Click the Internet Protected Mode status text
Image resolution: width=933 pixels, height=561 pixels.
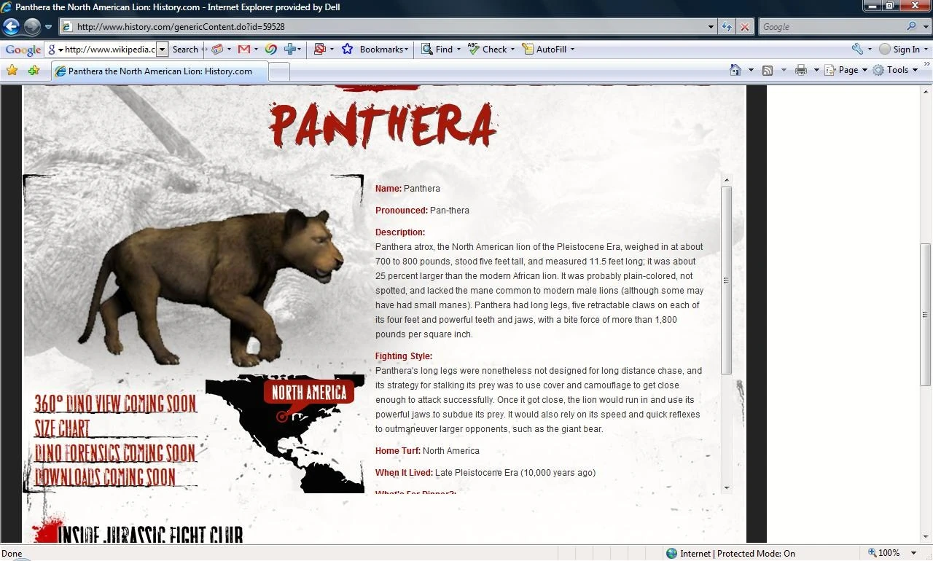pyautogui.click(x=737, y=554)
